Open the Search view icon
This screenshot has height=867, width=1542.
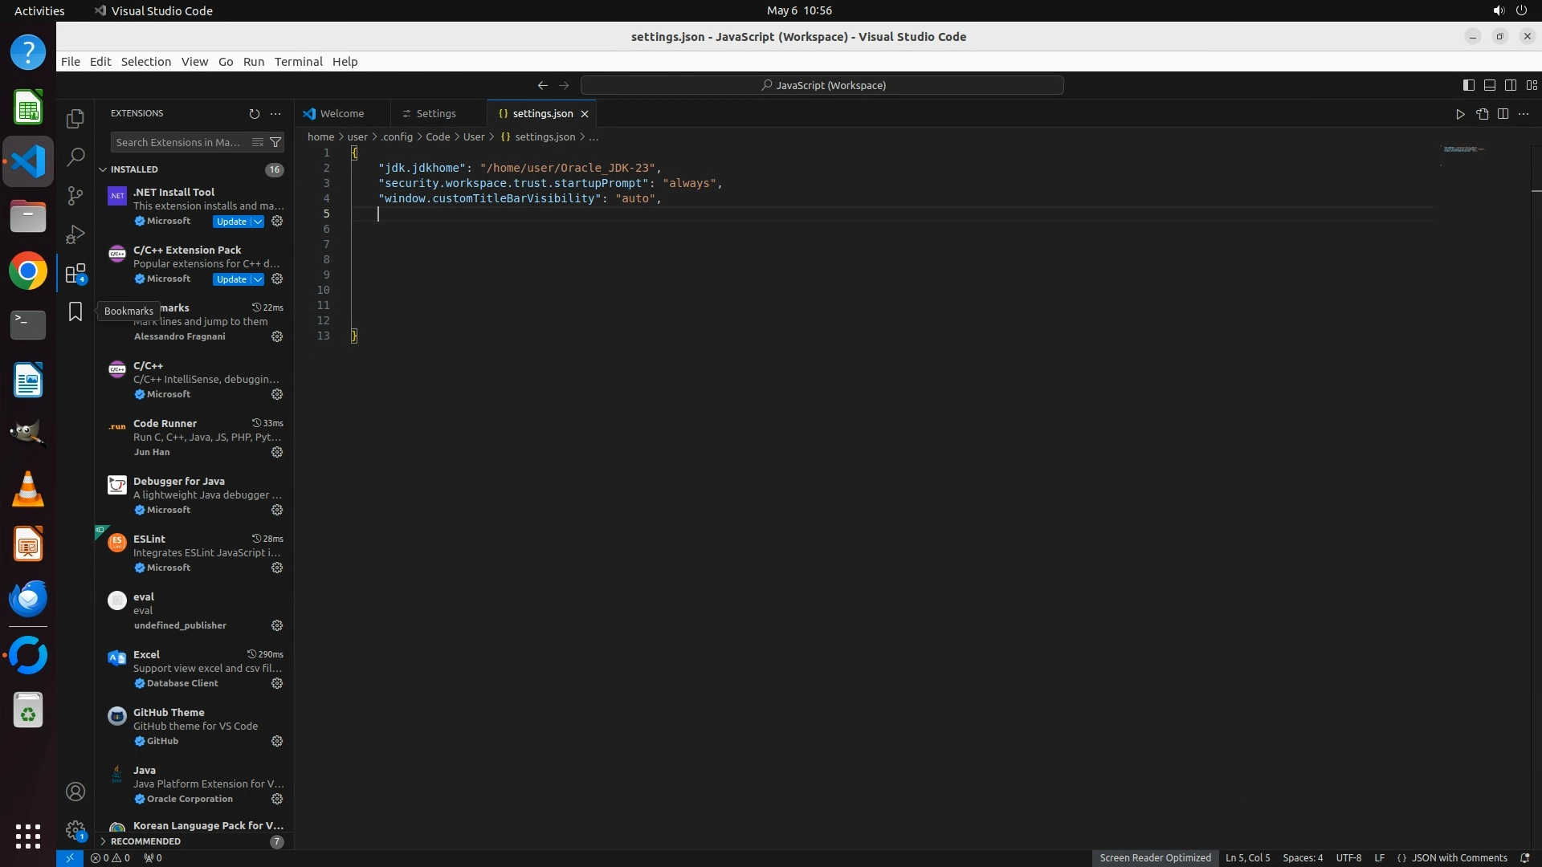pyautogui.click(x=75, y=157)
